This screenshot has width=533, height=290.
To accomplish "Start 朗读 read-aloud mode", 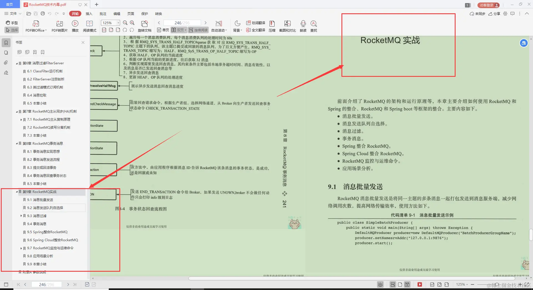I will point(303,26).
